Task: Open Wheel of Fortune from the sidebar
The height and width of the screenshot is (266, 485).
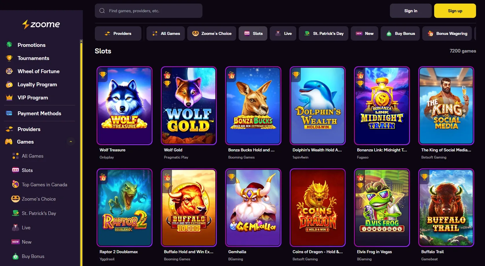Action: tap(10, 71)
